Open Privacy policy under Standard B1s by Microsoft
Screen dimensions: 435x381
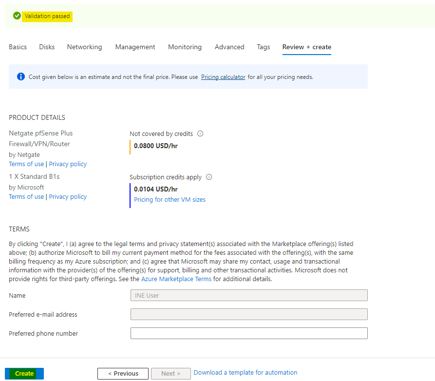[x=68, y=197]
